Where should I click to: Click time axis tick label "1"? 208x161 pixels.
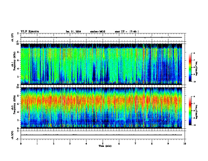37,144
